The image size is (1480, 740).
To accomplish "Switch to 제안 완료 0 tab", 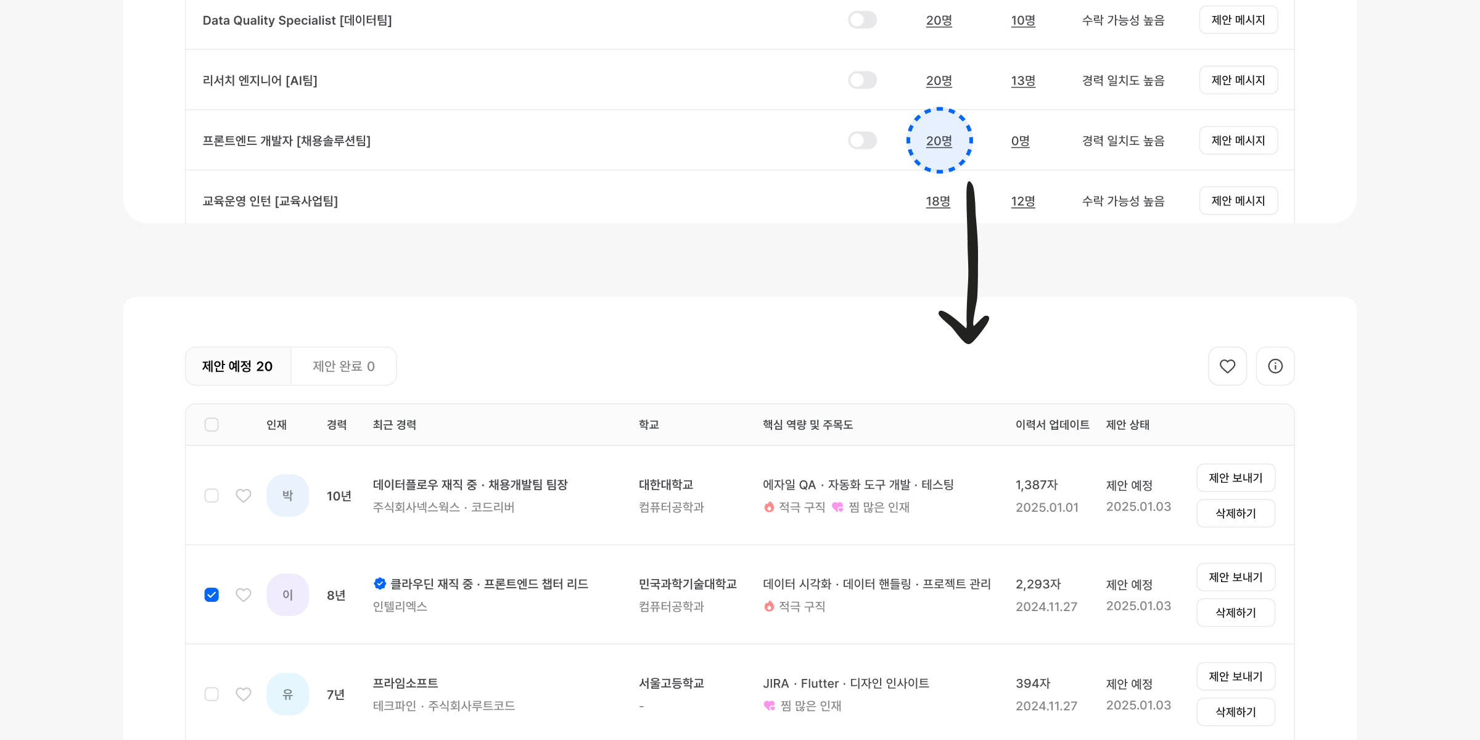I will point(343,366).
